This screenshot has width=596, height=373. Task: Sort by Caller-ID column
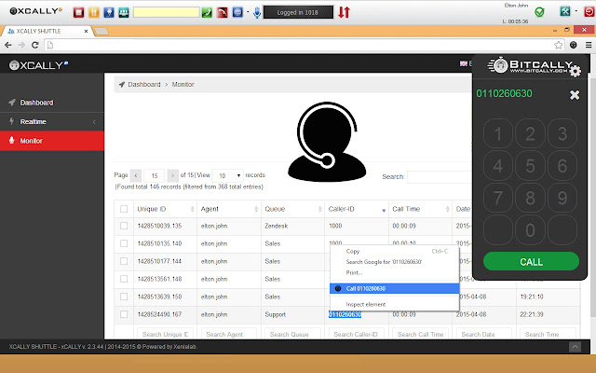coord(357,209)
